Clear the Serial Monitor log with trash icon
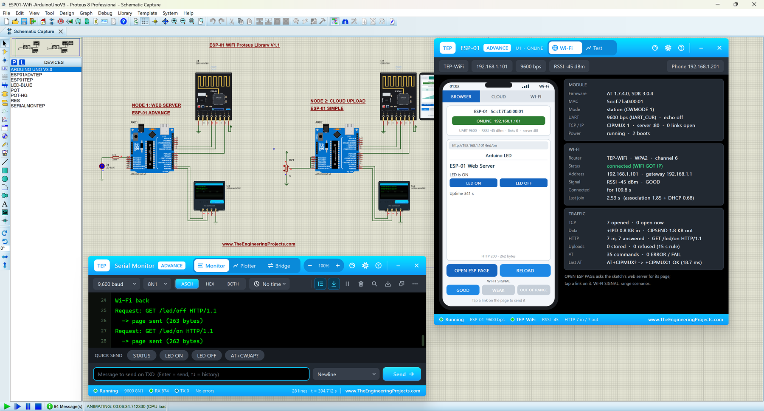Screen dimensions: 764x411 pos(361,284)
